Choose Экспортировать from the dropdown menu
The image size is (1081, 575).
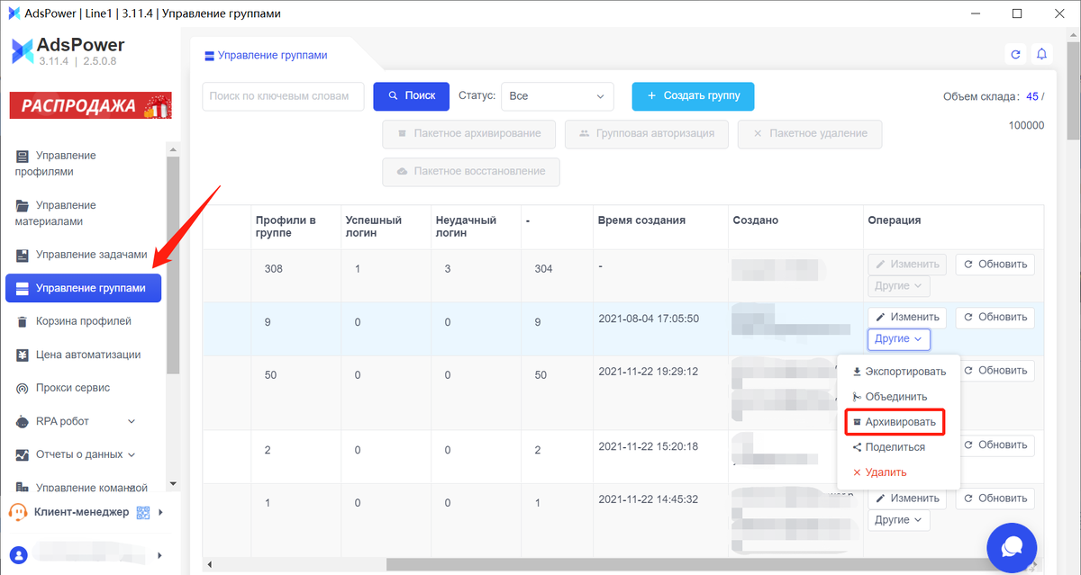click(898, 372)
